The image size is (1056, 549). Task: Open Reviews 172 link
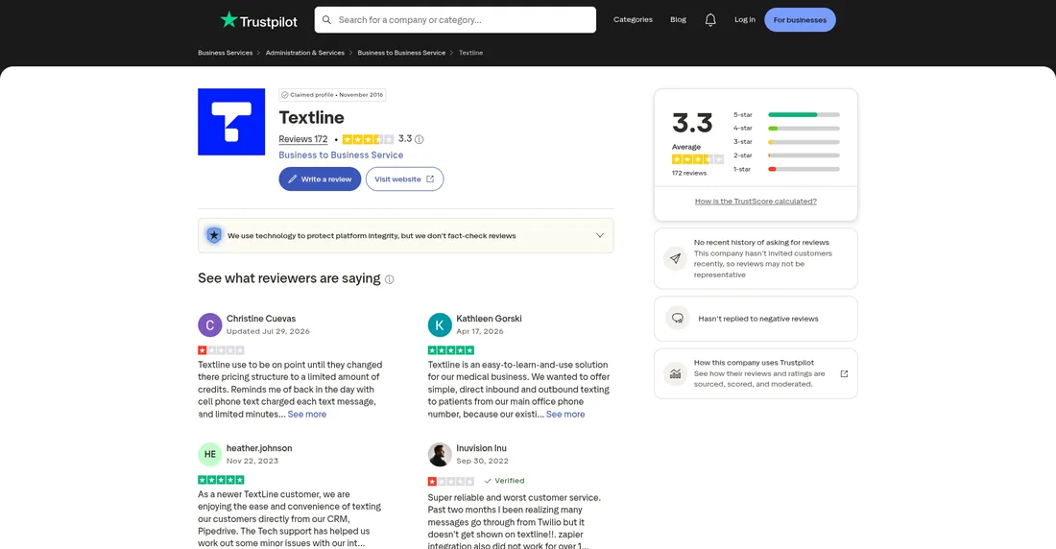tap(303, 139)
